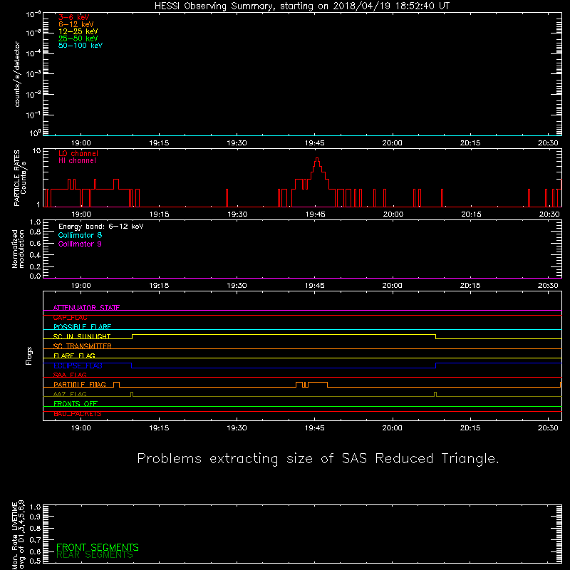Screen dimensions: 570x570
Task: Click 19:45 tick label under Flags panel
Action: (x=314, y=428)
